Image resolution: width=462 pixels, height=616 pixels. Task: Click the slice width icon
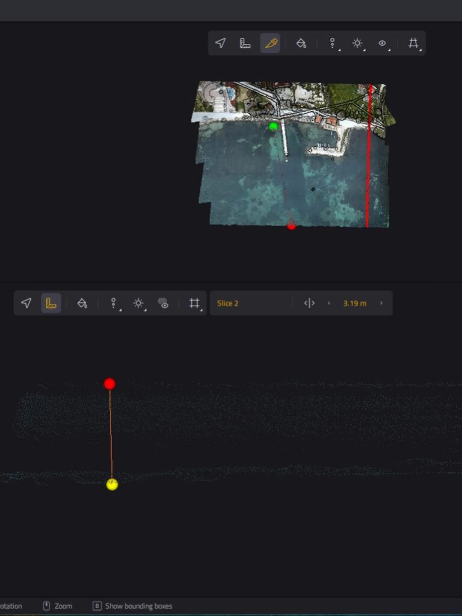[x=309, y=303]
